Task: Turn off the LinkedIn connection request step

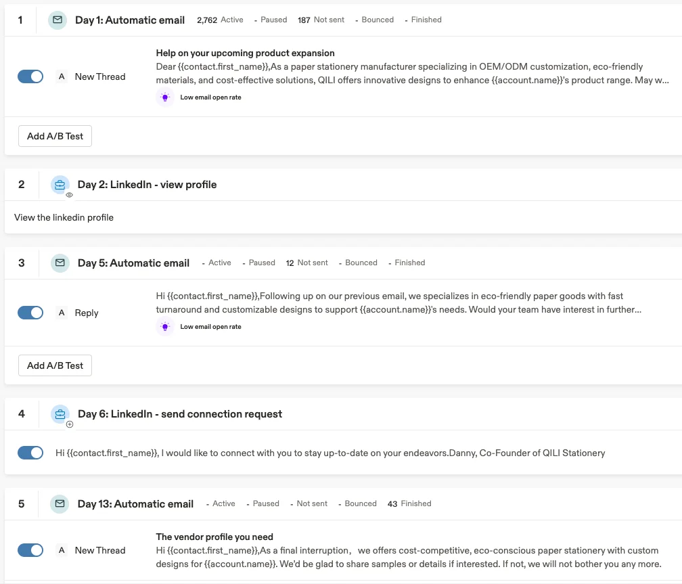Action: [30, 453]
